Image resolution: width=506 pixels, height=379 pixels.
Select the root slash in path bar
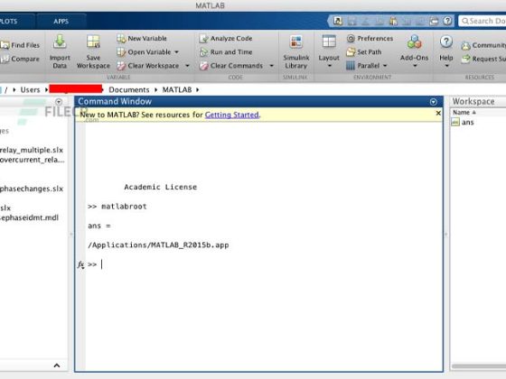click(5, 90)
